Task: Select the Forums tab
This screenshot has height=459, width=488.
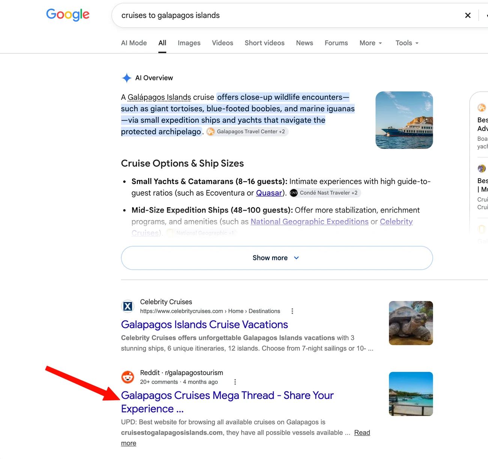Action: pyautogui.click(x=336, y=43)
